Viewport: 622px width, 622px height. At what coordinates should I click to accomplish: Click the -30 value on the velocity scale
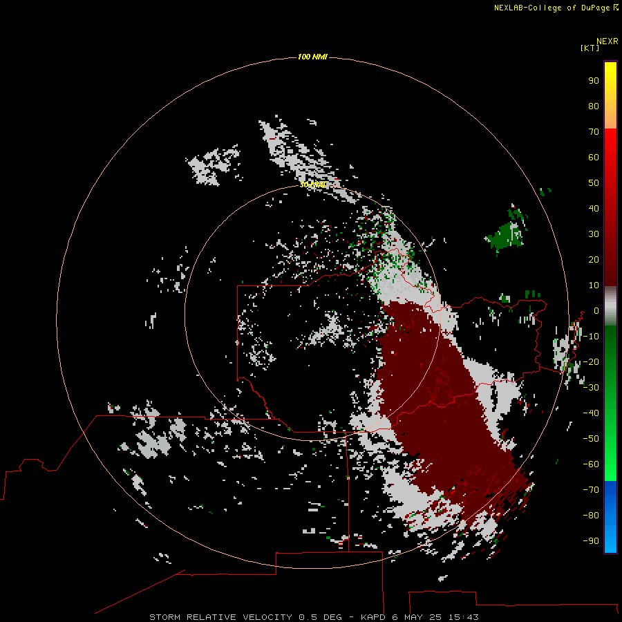591,388
